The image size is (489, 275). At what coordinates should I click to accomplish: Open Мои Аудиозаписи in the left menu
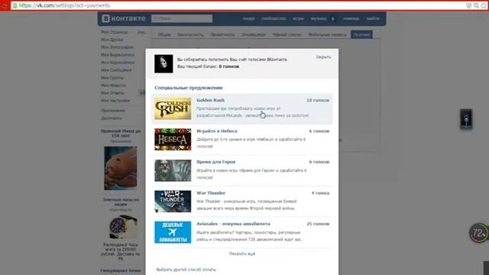118,63
